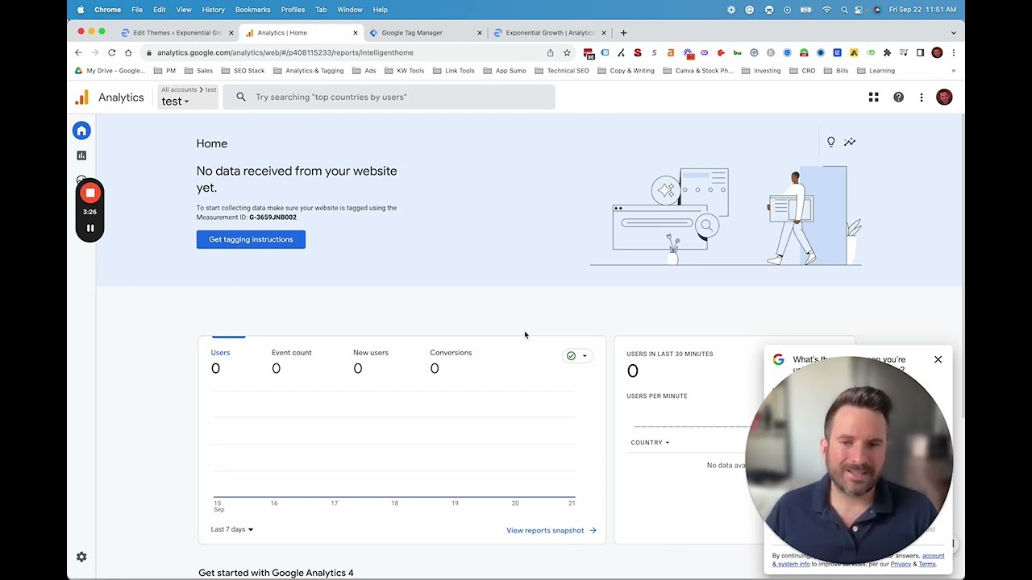Open the Bookmarks menu

click(252, 10)
